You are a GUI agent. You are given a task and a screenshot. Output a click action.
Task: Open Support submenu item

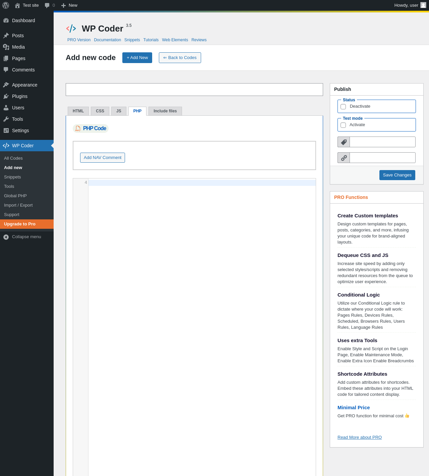[27, 215]
